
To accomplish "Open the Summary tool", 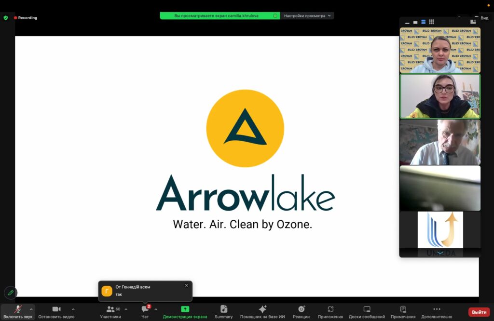I will pos(224,312).
